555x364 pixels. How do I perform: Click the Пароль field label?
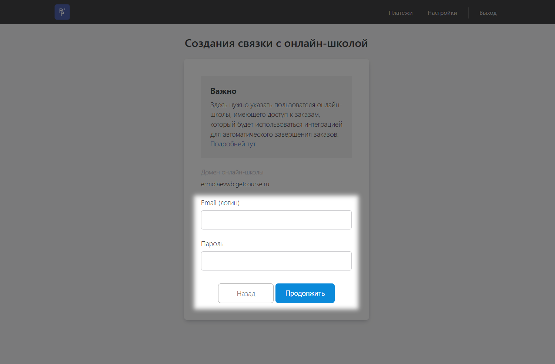click(212, 244)
